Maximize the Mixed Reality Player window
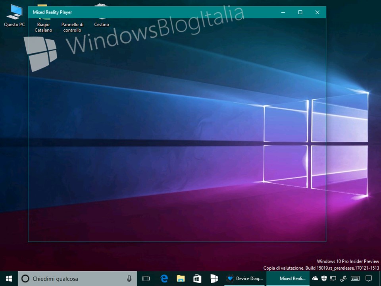The height and width of the screenshot is (286, 381). tap(300, 12)
